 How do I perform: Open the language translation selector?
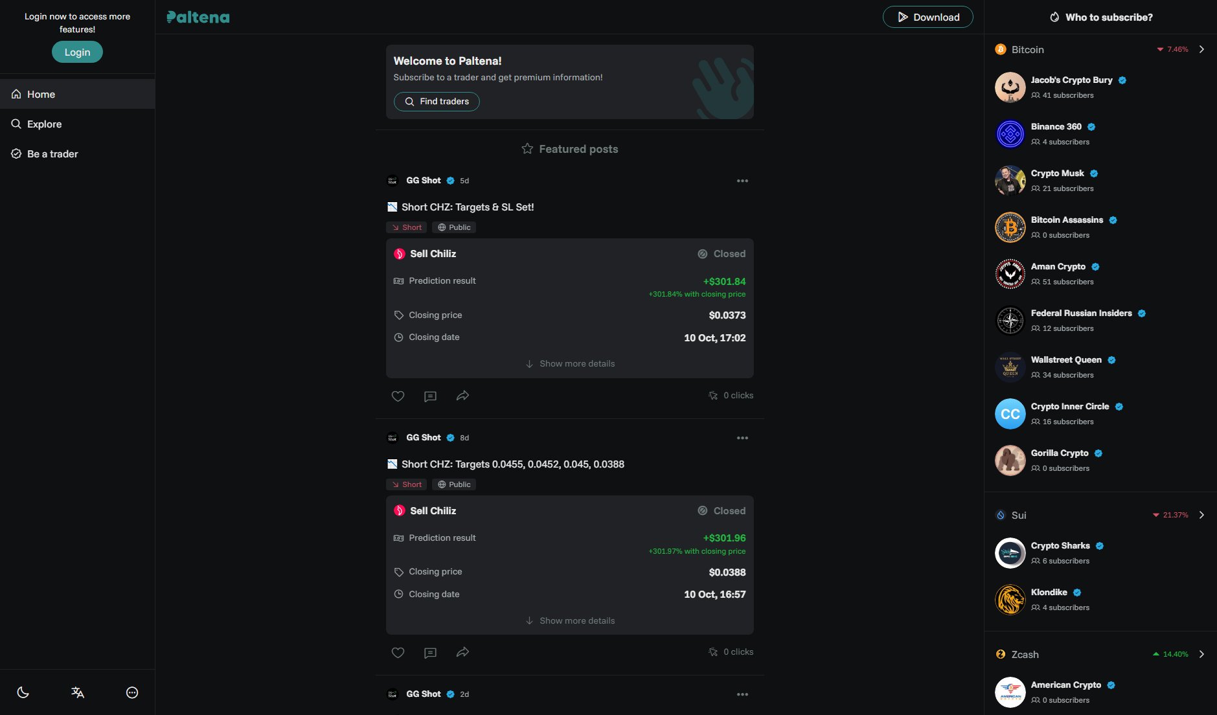[x=78, y=692]
